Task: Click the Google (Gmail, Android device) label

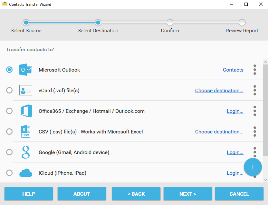Action: coord(74,152)
